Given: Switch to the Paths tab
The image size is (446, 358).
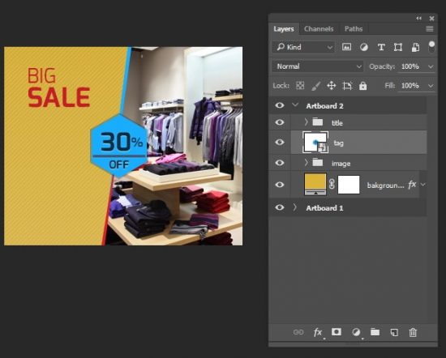Looking at the screenshot, I should (x=354, y=29).
